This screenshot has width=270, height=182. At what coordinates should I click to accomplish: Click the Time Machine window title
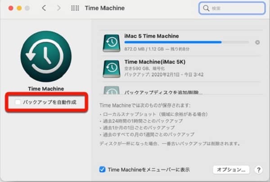coord(105,8)
